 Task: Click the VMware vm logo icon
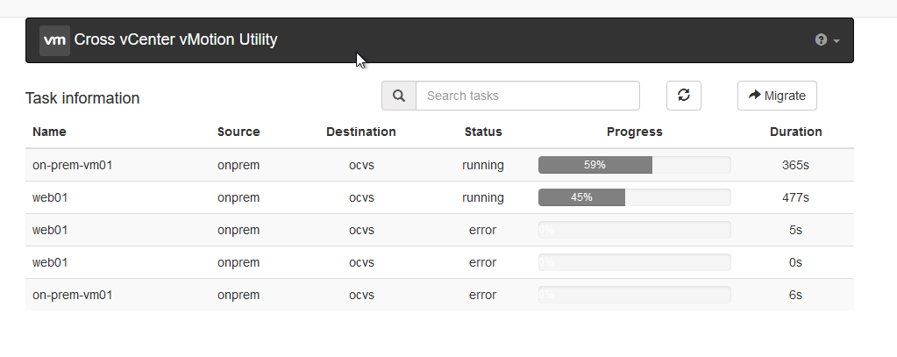[55, 40]
